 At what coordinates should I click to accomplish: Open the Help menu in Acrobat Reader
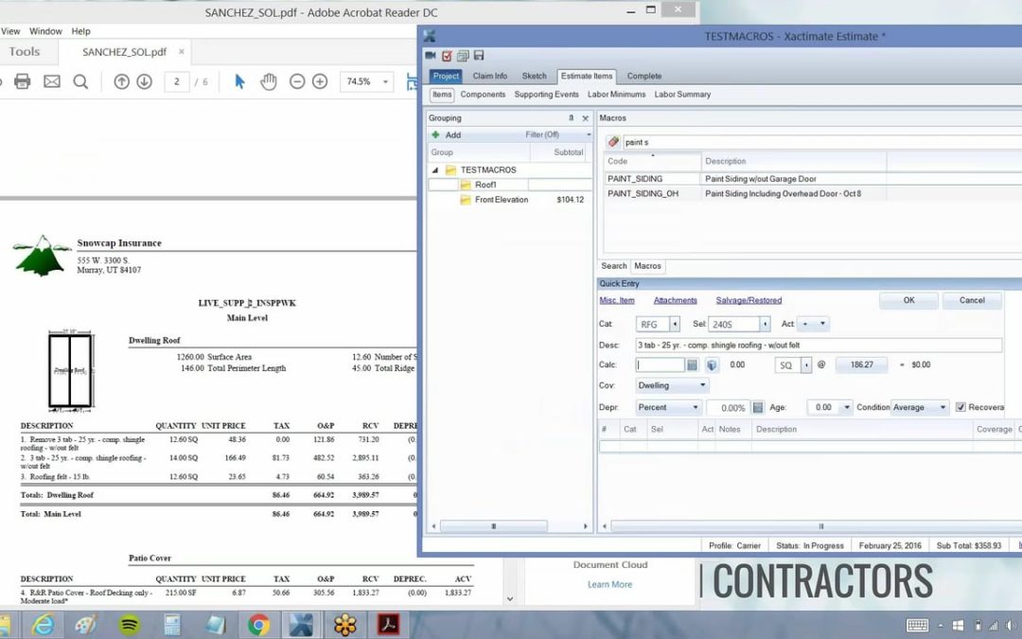[80, 31]
